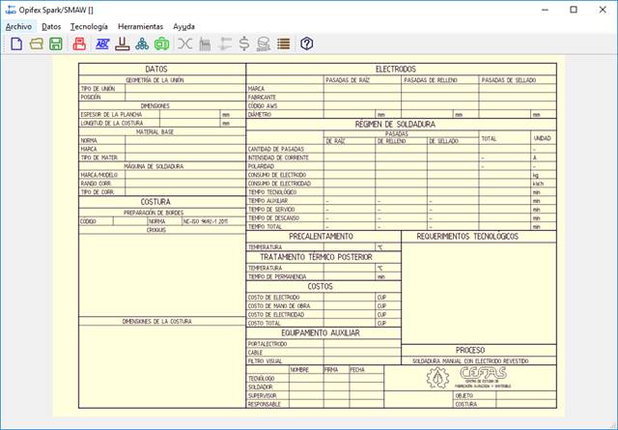The image size is (618, 430).
Task: Click the green welding machine icon
Action: click(161, 44)
